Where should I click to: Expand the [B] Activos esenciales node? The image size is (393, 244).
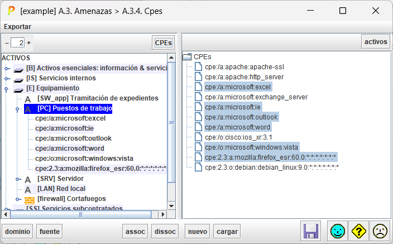click(x=7, y=69)
